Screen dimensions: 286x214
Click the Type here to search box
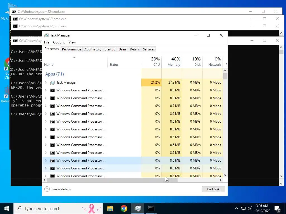pyautogui.click(x=58, y=208)
